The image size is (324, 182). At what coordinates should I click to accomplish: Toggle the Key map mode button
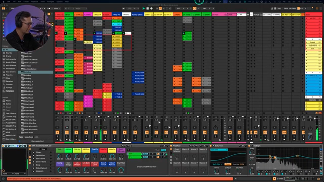279,8
